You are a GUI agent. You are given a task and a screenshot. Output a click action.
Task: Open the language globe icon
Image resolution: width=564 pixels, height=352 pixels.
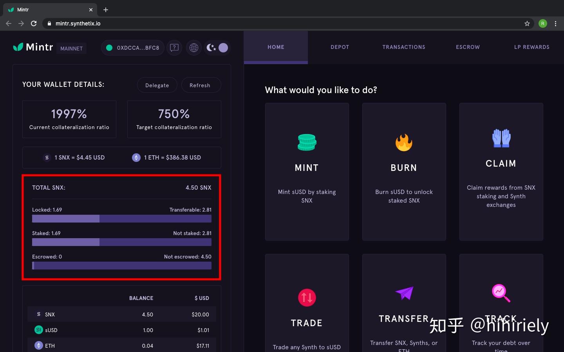[x=194, y=48]
